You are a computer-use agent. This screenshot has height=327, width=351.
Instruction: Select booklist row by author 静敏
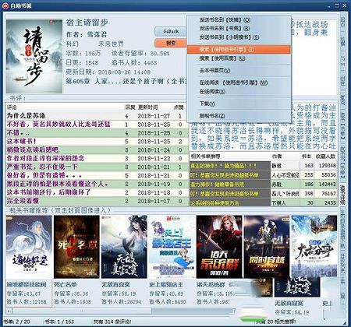point(264,166)
